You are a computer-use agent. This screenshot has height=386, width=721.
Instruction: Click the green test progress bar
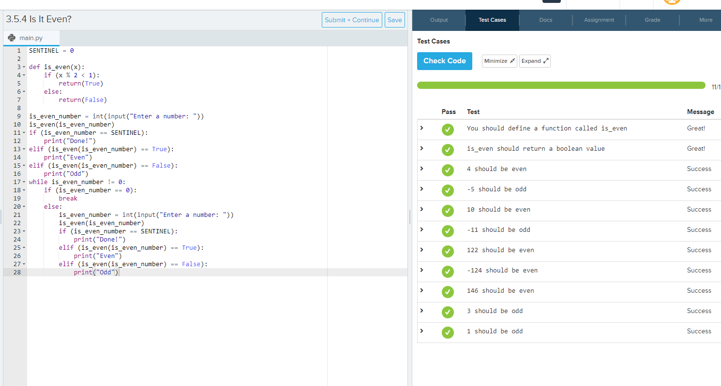561,86
